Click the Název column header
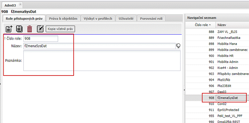This screenshot has height=123, width=249. (232, 25)
